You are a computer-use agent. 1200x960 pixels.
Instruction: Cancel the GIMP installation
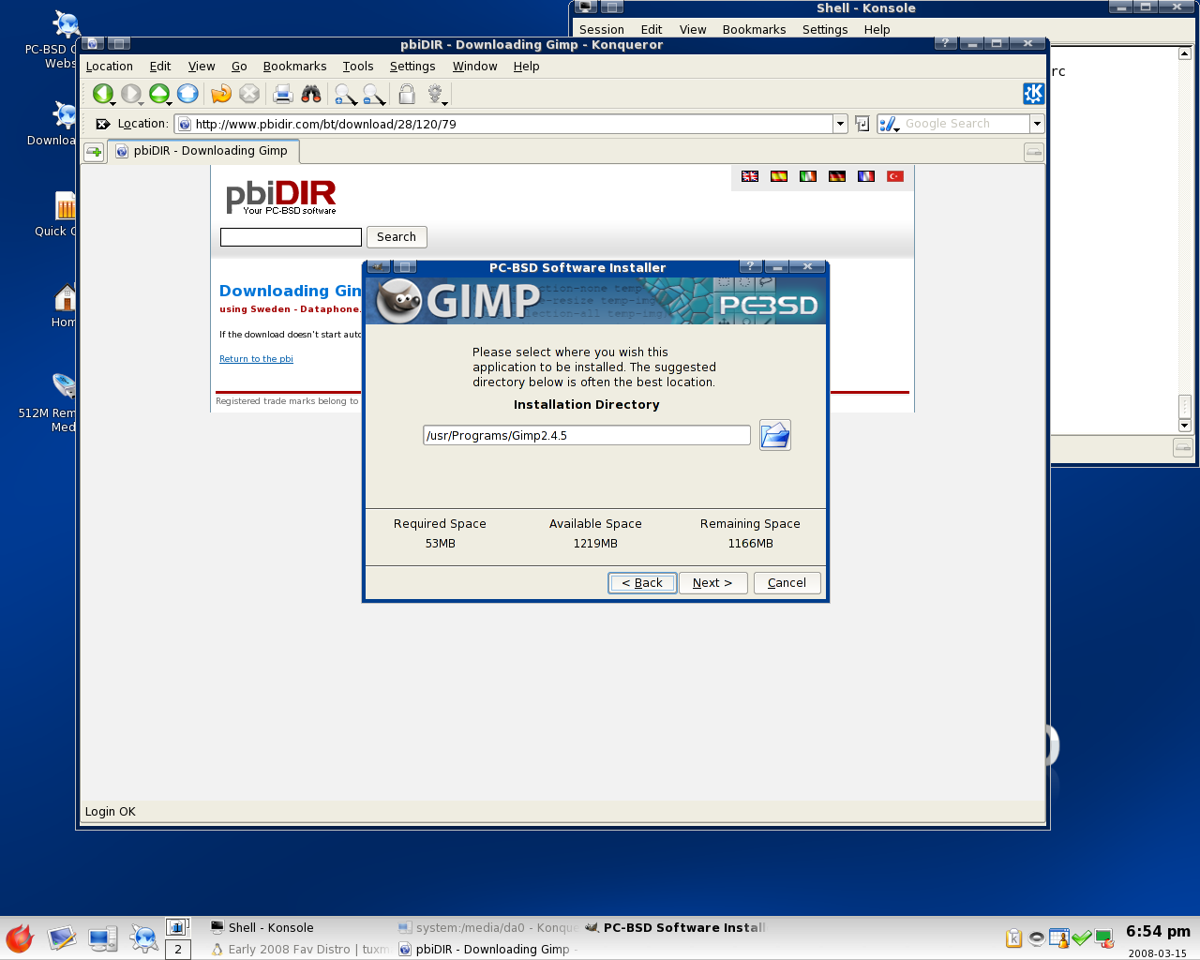point(787,583)
